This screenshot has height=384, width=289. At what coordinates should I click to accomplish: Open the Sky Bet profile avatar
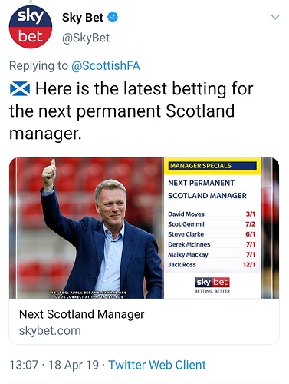(x=31, y=26)
